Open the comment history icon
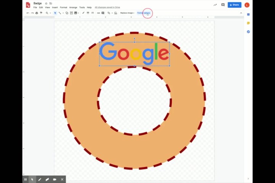This screenshot has height=183, width=275. pyautogui.click(x=223, y=5)
